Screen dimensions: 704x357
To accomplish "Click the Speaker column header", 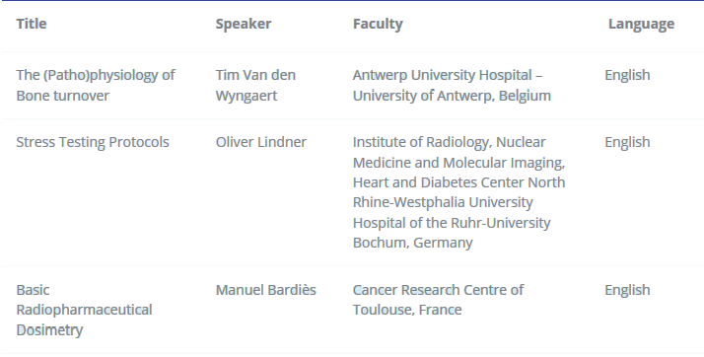I will tap(244, 24).
